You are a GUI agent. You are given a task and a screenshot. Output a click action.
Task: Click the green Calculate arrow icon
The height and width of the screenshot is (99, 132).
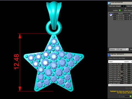pyautogui.click(x=130, y=96)
